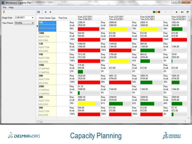192x144 pixels.
Task: Select work center 1000 row
Action: click(47, 36)
